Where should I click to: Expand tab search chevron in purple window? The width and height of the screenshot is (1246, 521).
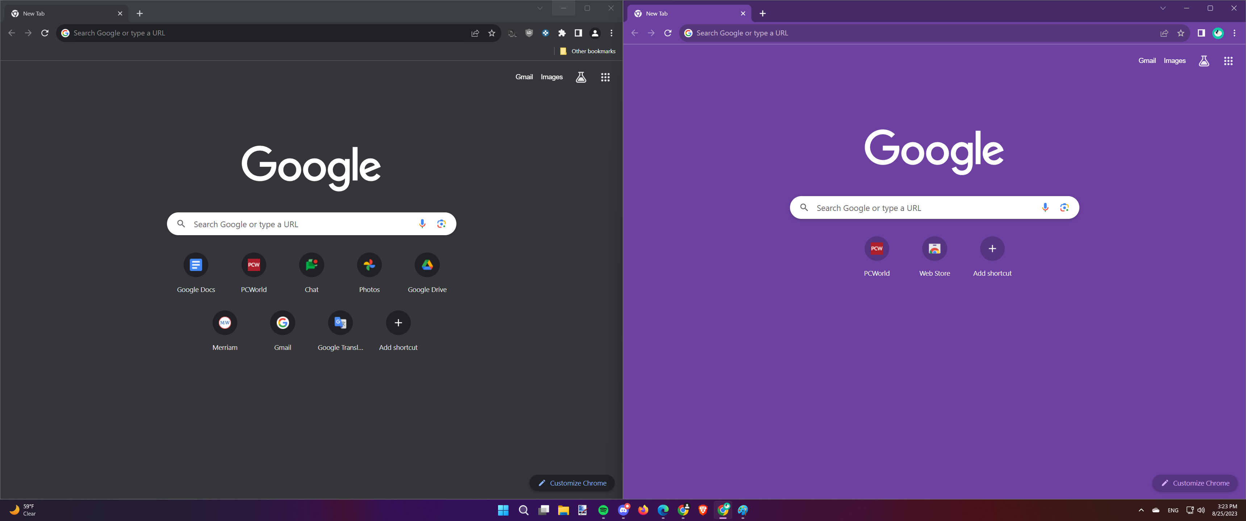(1163, 8)
